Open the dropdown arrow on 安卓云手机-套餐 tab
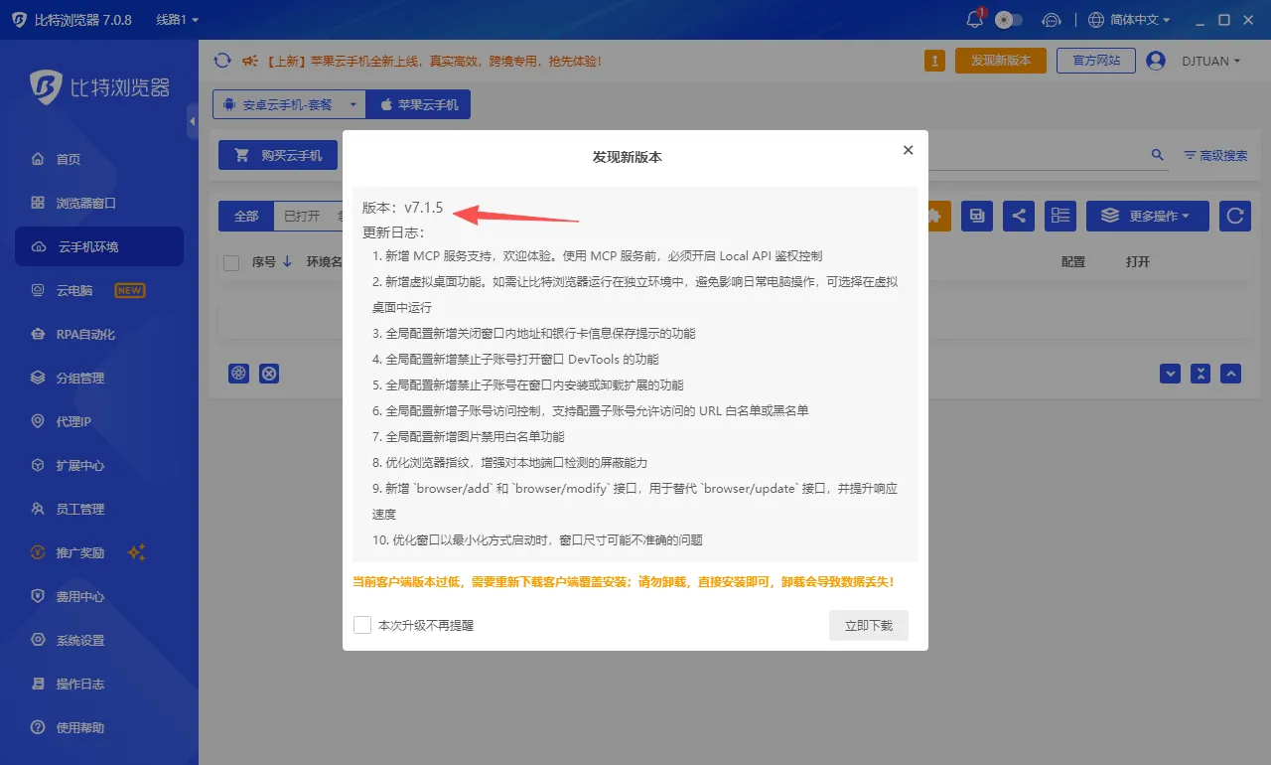Image resolution: width=1271 pixels, height=765 pixels. point(353,104)
